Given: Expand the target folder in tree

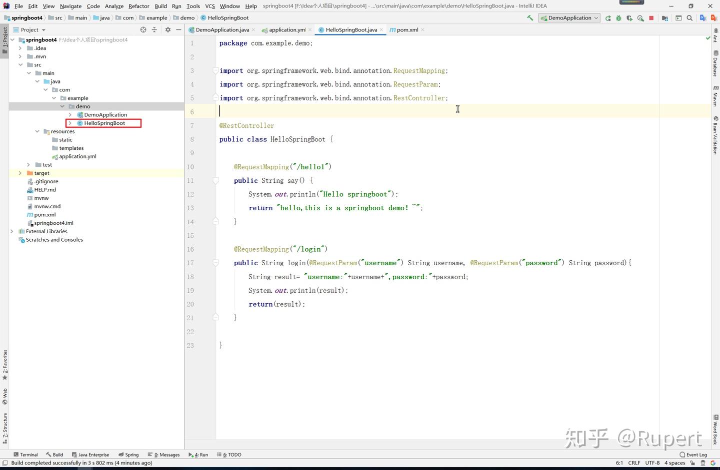Looking at the screenshot, I should point(20,173).
